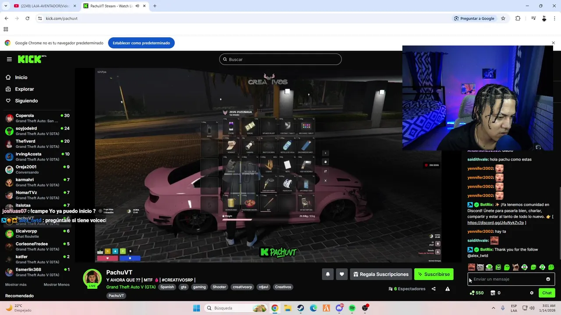Select the gaming tag
This screenshot has height=315, width=561.
[199, 287]
